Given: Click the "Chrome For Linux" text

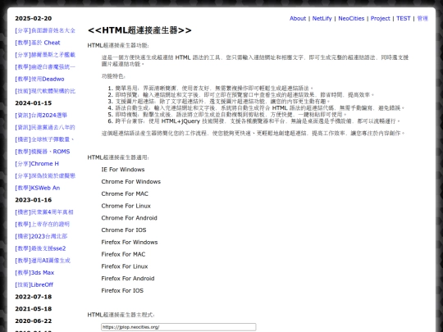Looking at the screenshot, I should 126,206.
